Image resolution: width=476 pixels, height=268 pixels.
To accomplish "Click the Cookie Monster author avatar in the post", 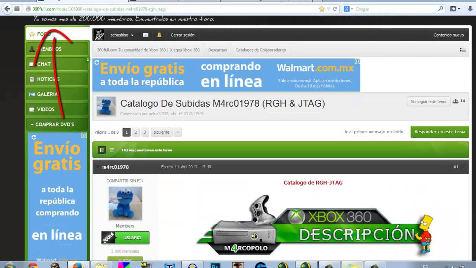I will pos(125,203).
